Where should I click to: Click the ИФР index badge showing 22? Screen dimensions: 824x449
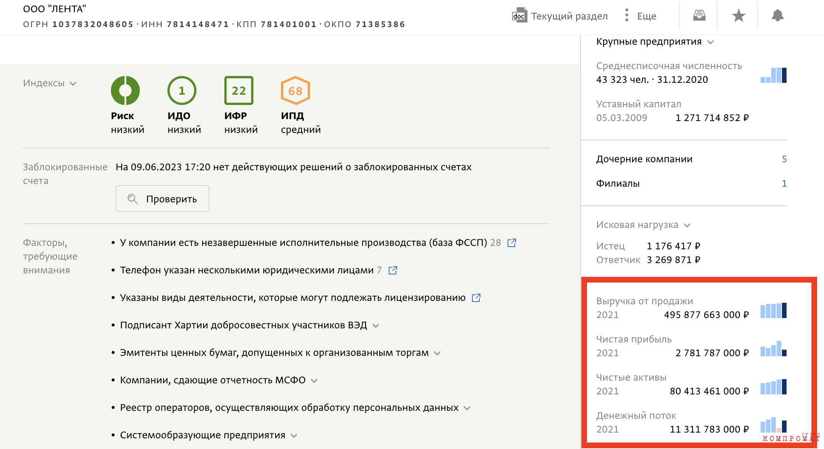point(239,90)
